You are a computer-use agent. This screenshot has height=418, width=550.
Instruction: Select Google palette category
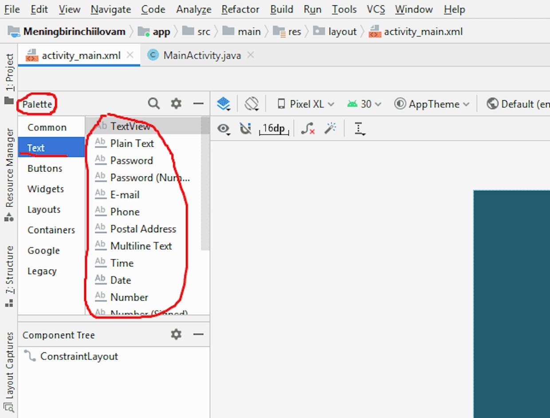(x=51, y=250)
